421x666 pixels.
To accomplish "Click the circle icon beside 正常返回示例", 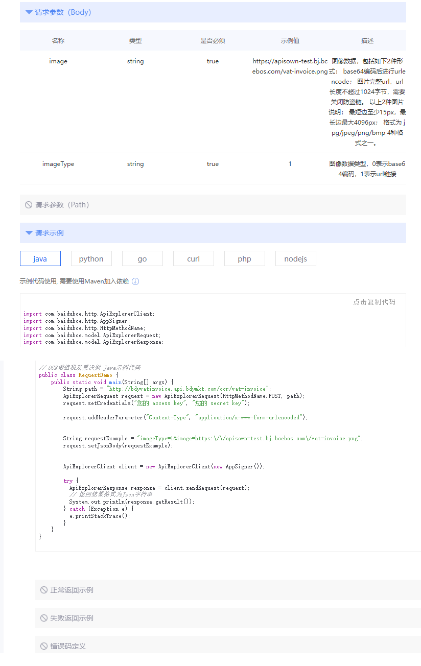I will tap(44, 590).
